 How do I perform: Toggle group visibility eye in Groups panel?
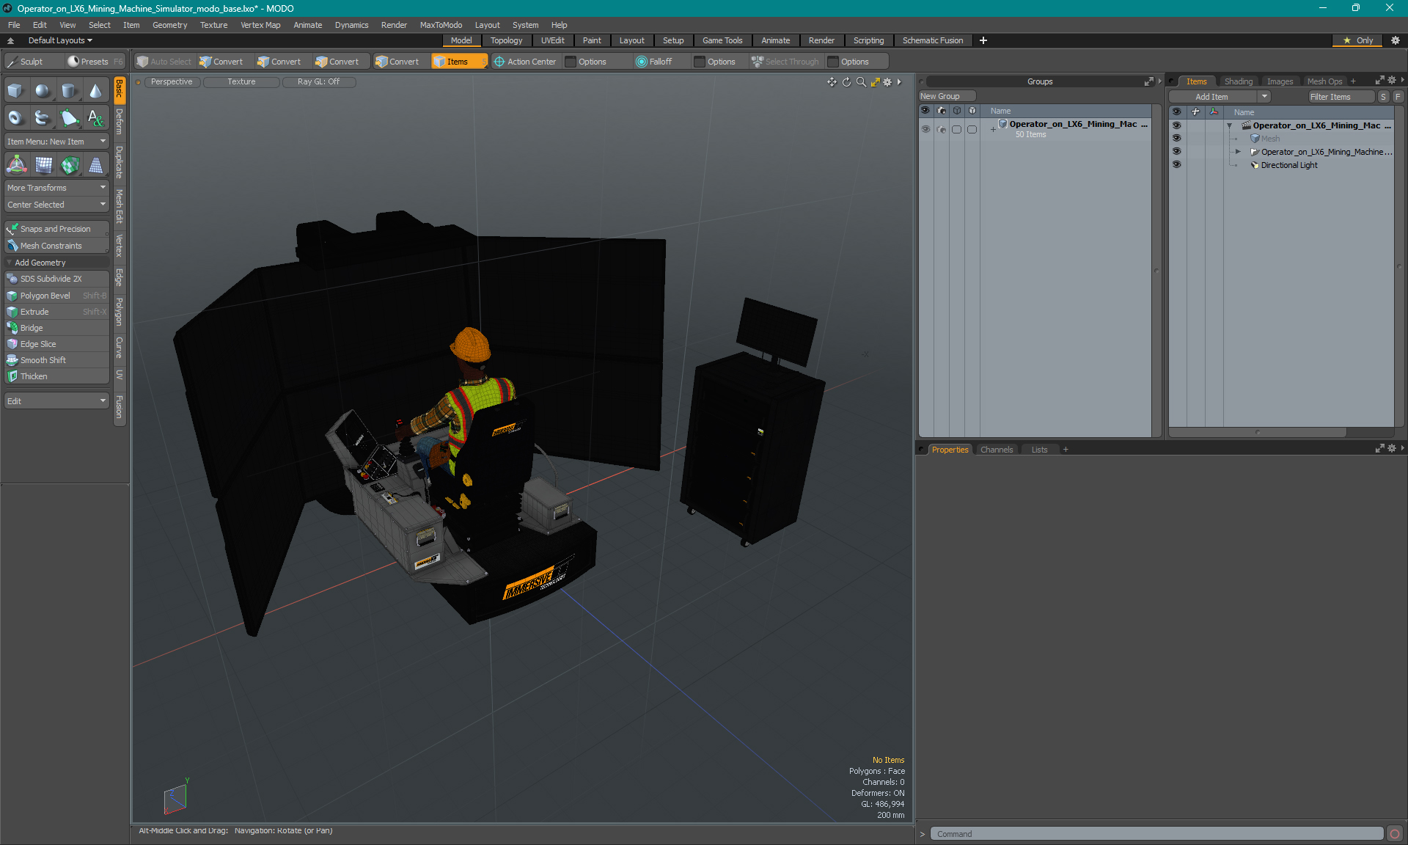[x=925, y=129]
